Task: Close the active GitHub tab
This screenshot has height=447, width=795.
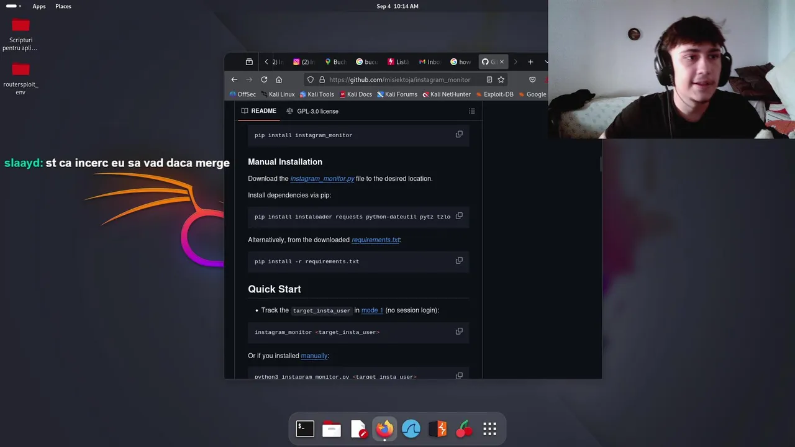Action: (502, 62)
